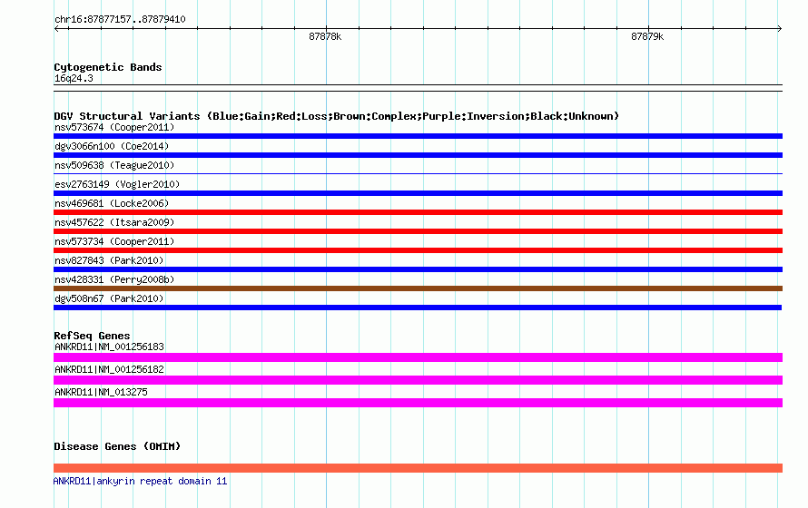
Task: Click the nsv509638 (Teague2010) label
Action: 114,165
